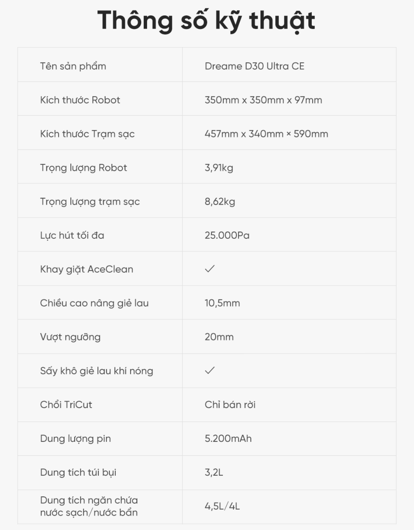Click the 'Lực hút tối đa' label
The image size is (414, 530).
72,235
